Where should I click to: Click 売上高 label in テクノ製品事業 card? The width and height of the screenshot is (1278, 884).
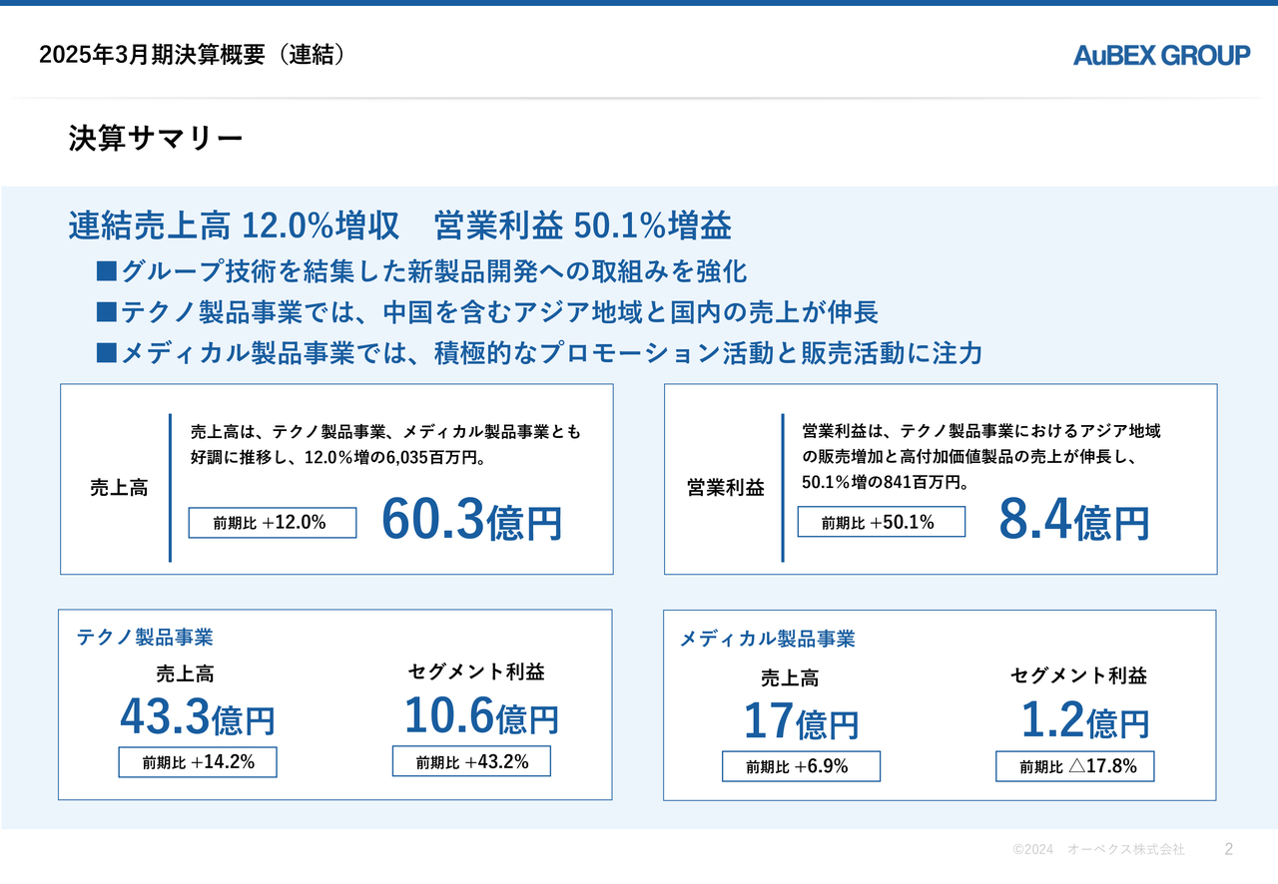click(x=185, y=674)
